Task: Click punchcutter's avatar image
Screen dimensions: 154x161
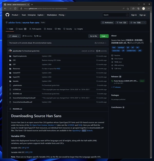Action: 10,51
